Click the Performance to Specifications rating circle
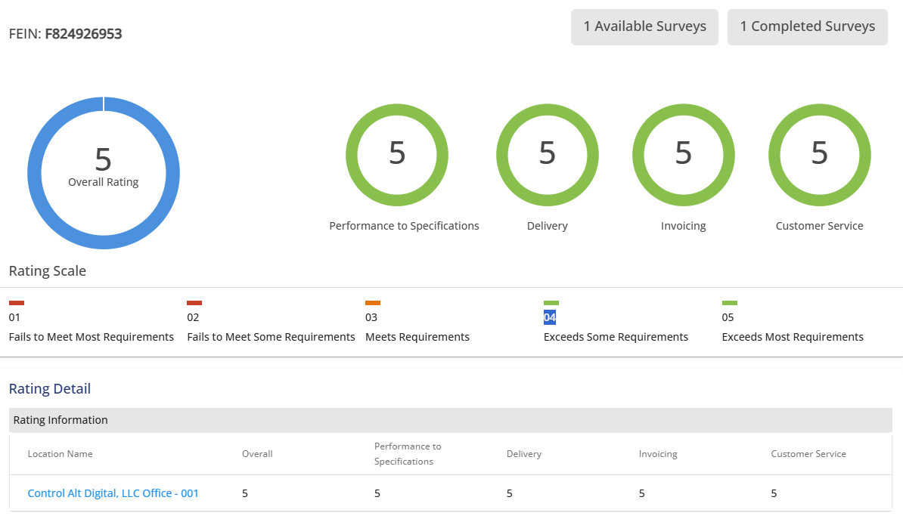This screenshot has width=903, height=522. click(397, 155)
